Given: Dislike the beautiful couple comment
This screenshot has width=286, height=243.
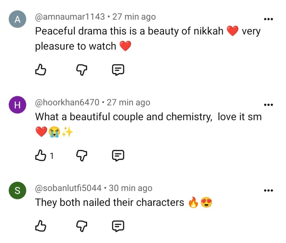Looking at the screenshot, I should pyautogui.click(x=82, y=156).
